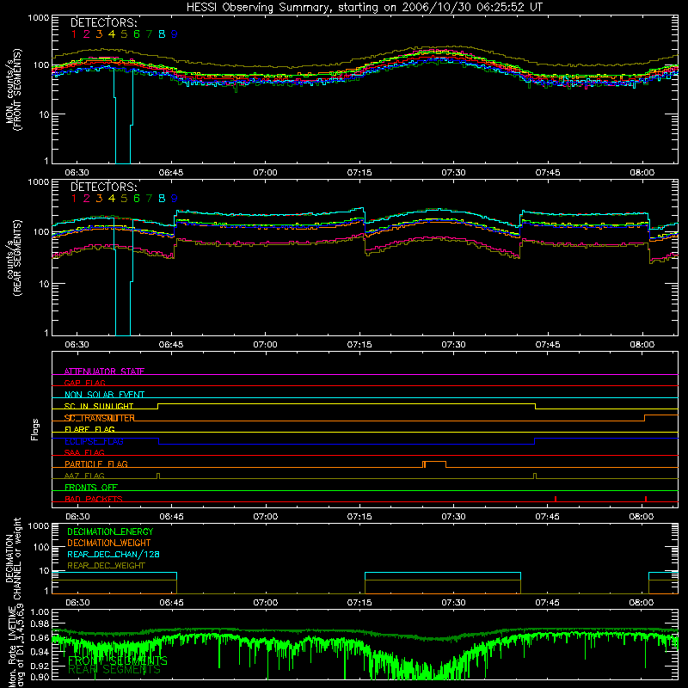Select the SC_TRANSMITTER flag label
Image resolution: width=688 pixels, height=688 pixels.
pos(100,418)
